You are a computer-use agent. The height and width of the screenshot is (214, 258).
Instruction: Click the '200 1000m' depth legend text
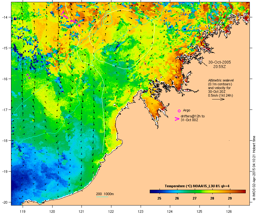click(x=105, y=194)
